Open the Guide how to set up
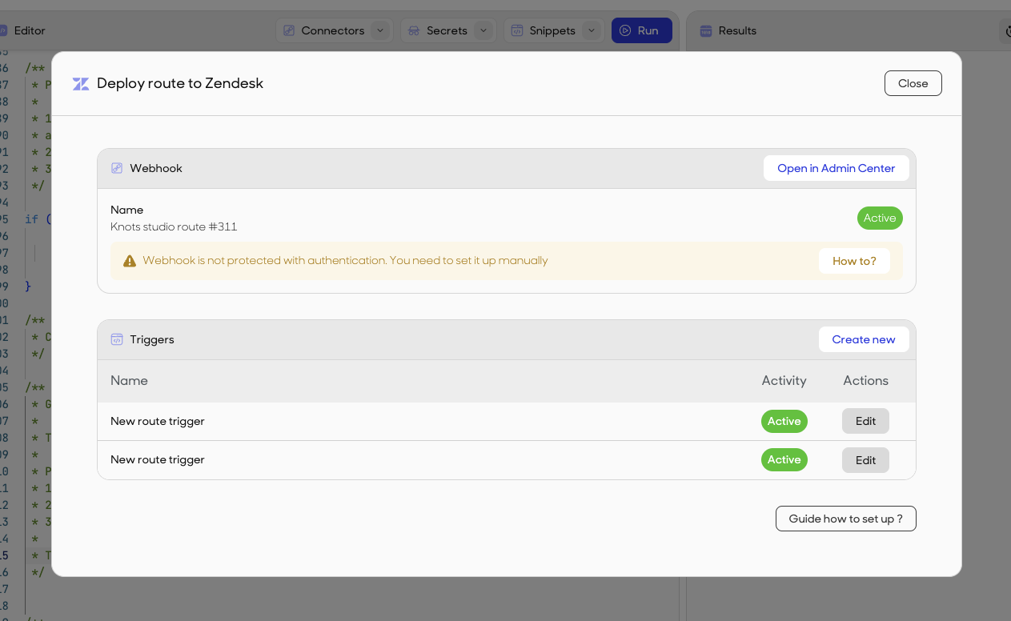The image size is (1011, 621). coord(846,519)
